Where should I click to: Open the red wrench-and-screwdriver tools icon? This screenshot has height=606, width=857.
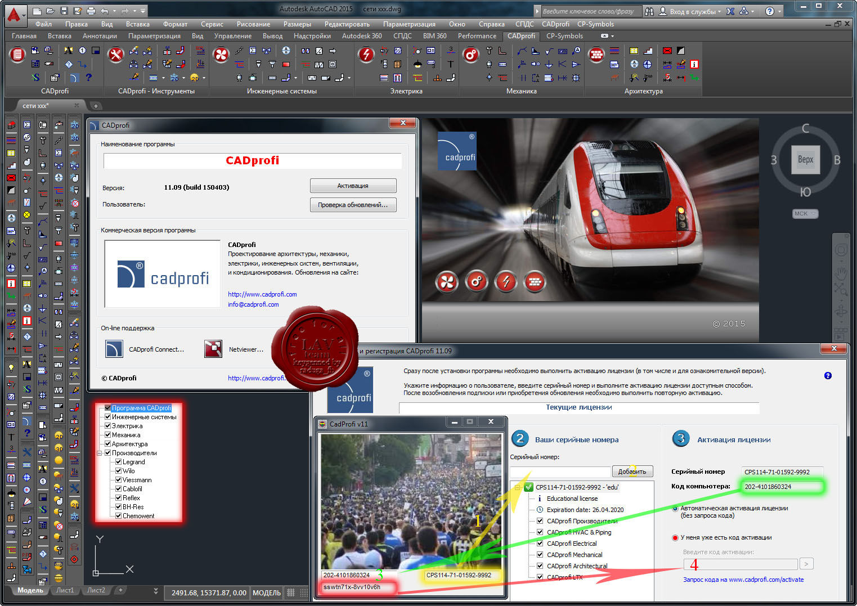pyautogui.click(x=115, y=55)
